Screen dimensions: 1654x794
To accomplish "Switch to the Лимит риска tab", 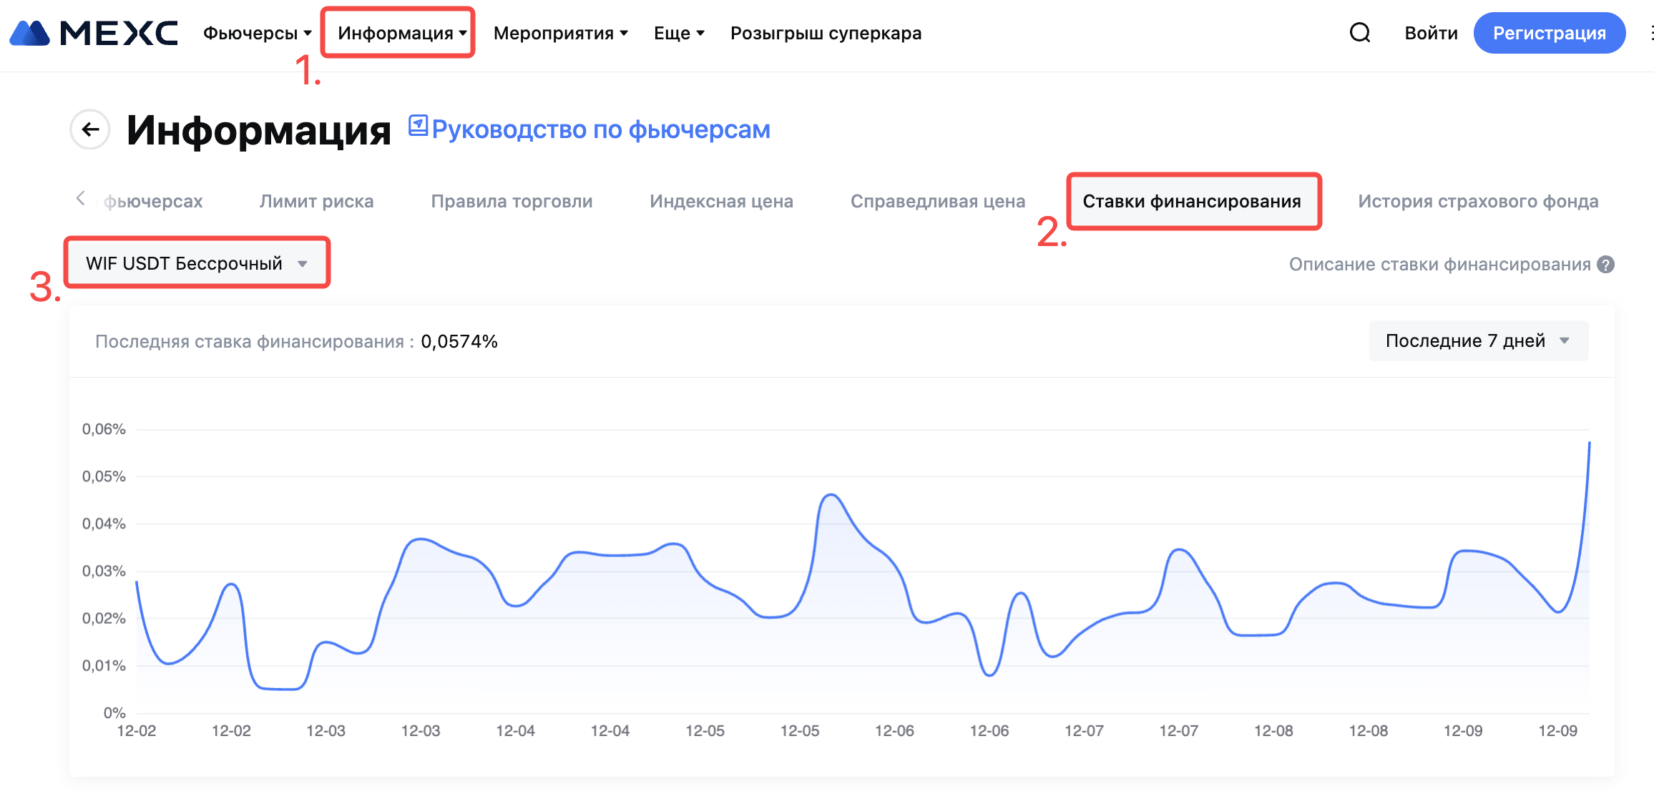I will coord(316,201).
